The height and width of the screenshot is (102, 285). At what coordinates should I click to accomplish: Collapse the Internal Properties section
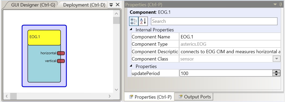pos(131,29)
